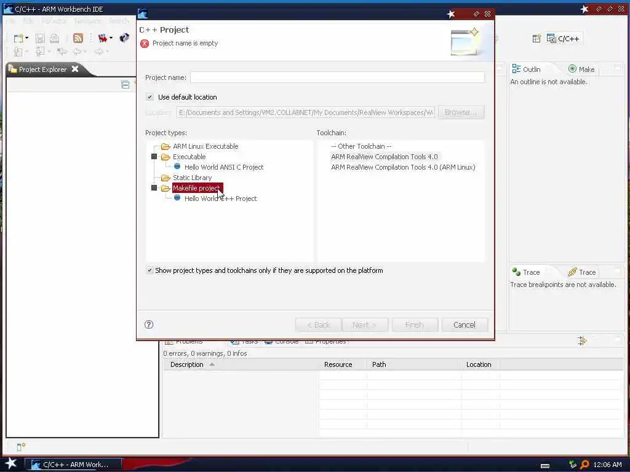Click the New project toolbar icon
This screenshot has height=472, width=630.
pos(18,38)
